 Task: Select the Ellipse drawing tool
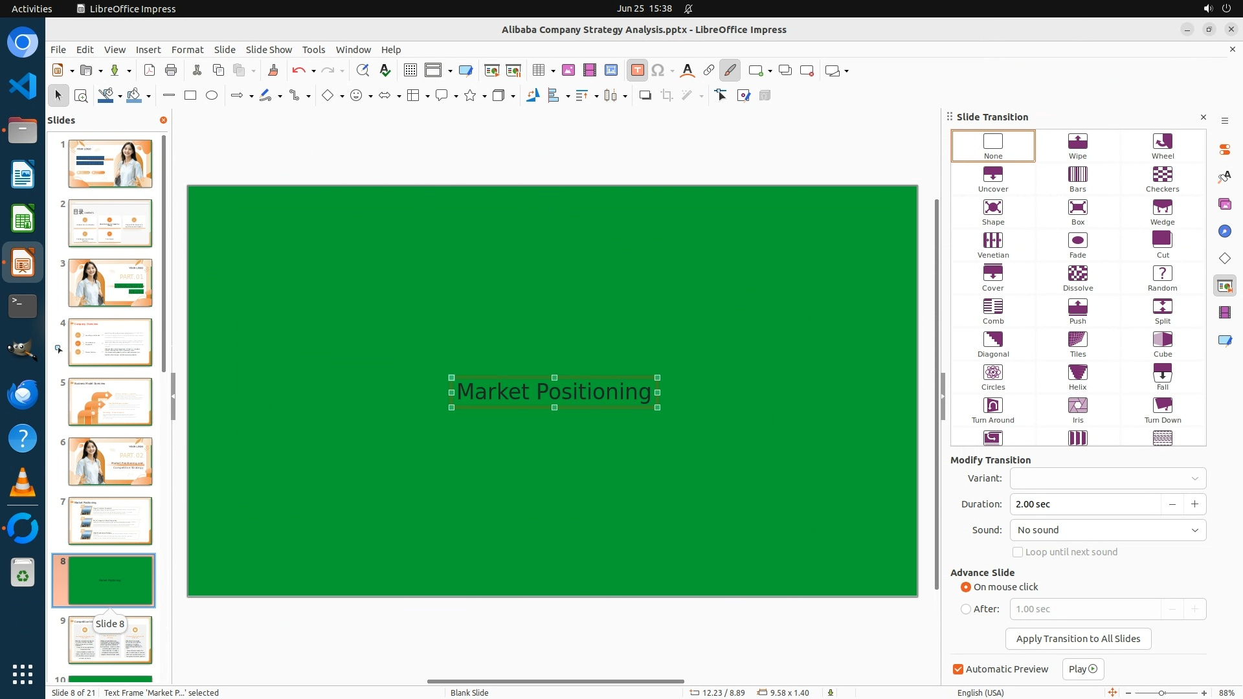point(212,96)
